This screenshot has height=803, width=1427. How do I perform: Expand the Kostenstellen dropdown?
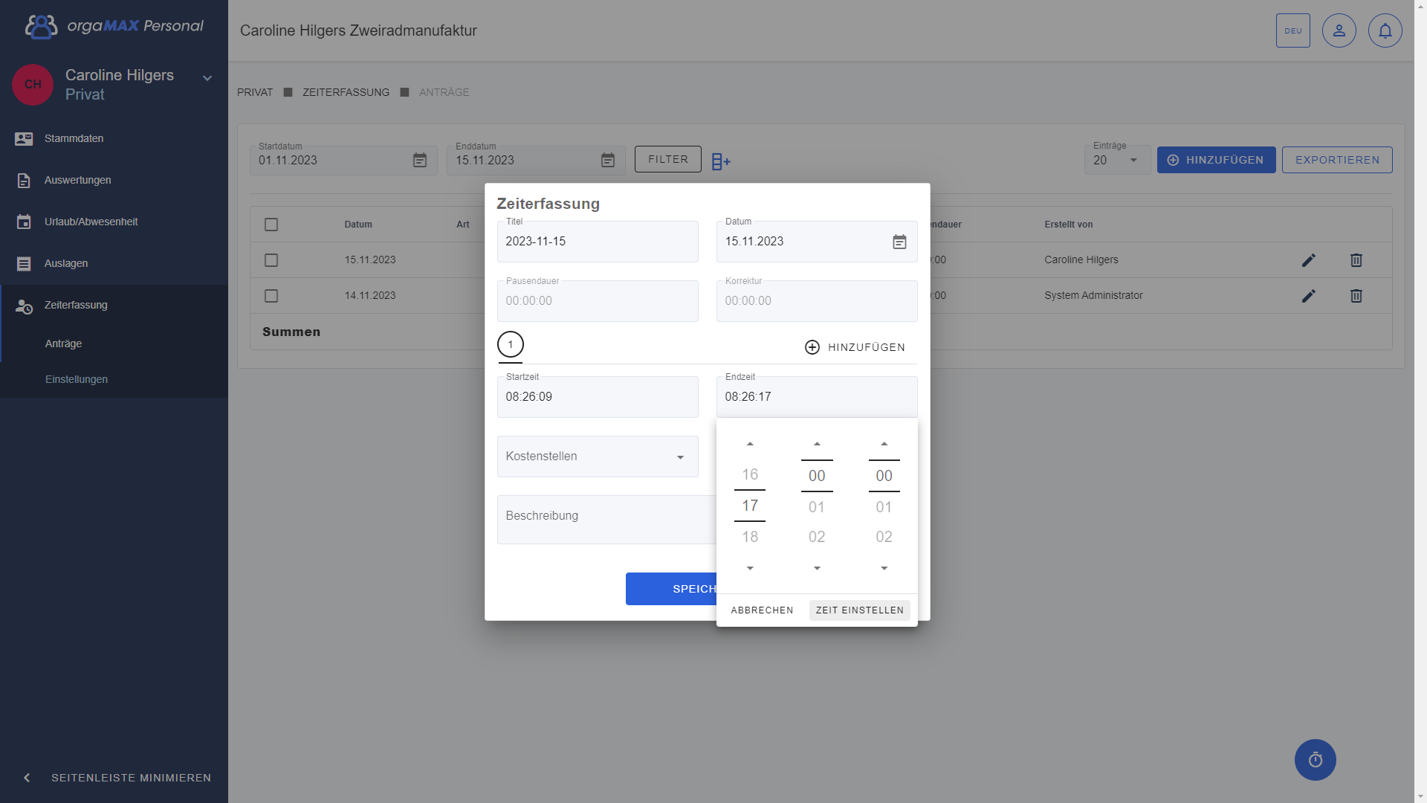pos(679,457)
